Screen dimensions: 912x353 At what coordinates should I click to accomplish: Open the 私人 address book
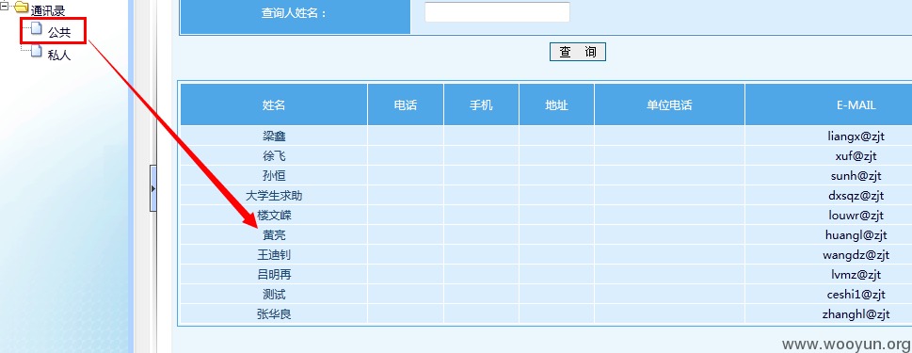(x=59, y=56)
